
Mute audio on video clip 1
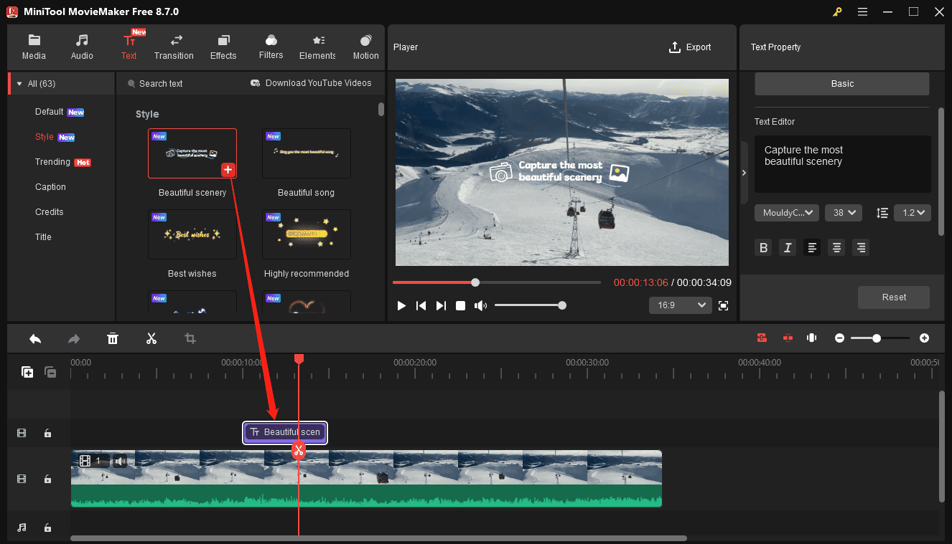point(121,461)
